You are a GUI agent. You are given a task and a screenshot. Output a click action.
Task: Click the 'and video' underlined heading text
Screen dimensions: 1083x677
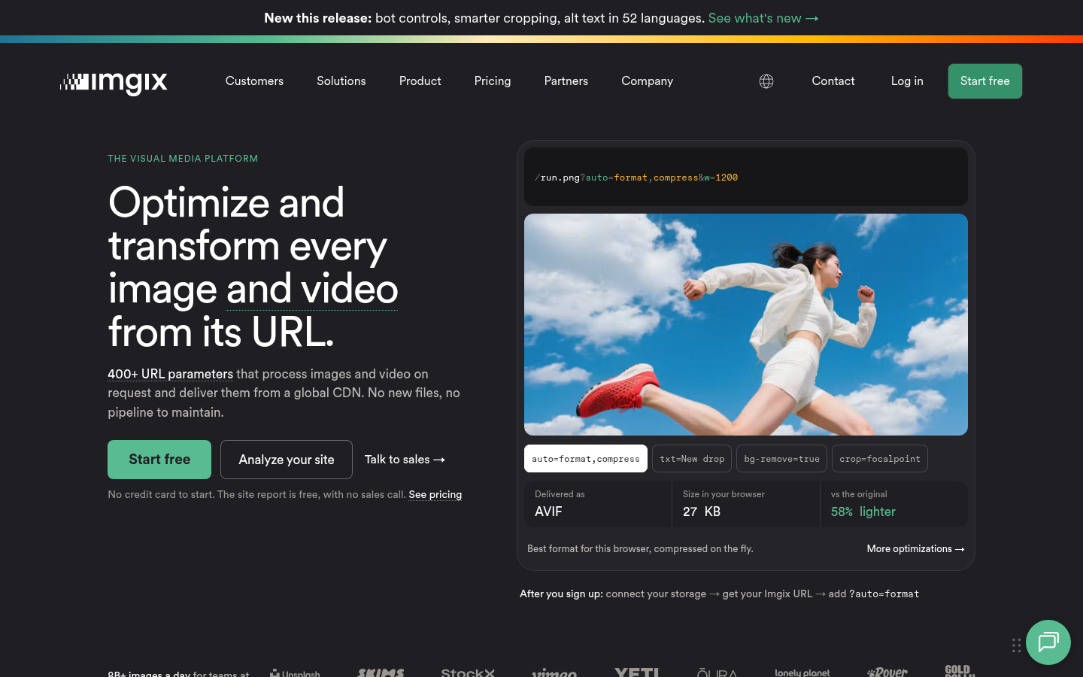point(312,290)
